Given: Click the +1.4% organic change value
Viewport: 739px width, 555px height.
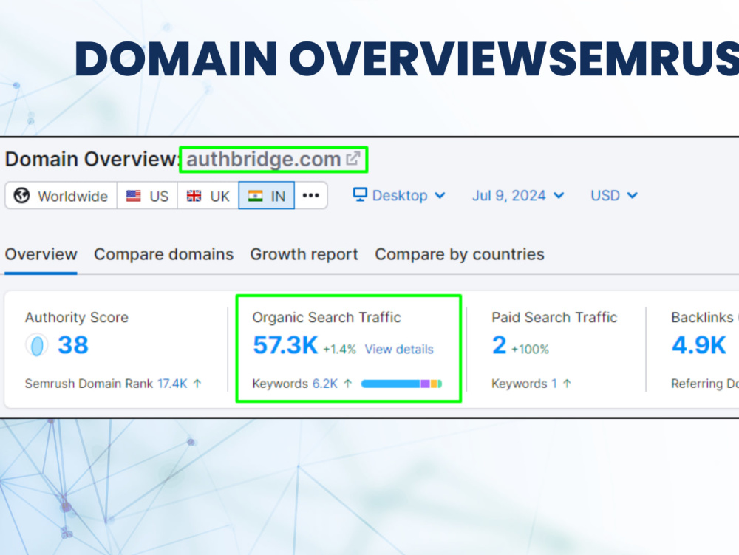Looking at the screenshot, I should [339, 349].
